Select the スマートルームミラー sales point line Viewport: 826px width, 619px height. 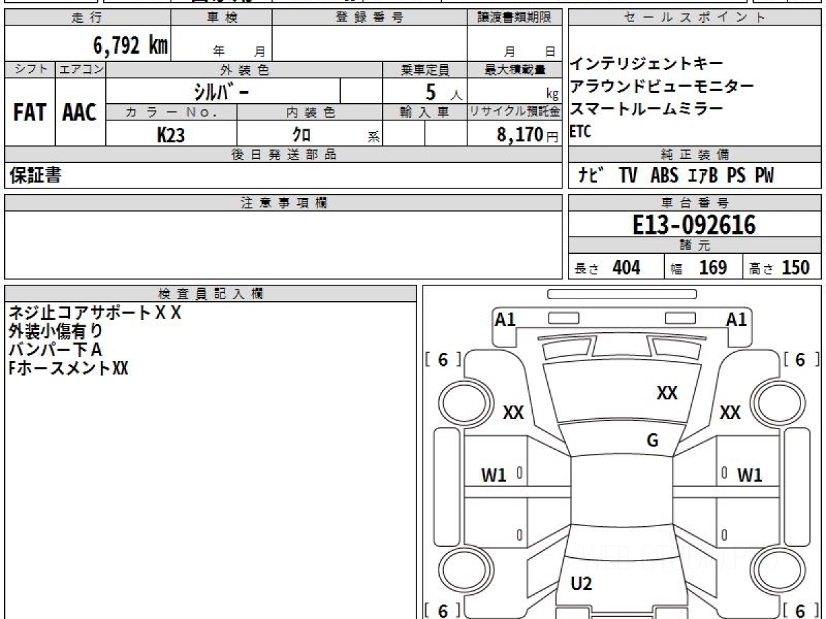click(x=646, y=109)
